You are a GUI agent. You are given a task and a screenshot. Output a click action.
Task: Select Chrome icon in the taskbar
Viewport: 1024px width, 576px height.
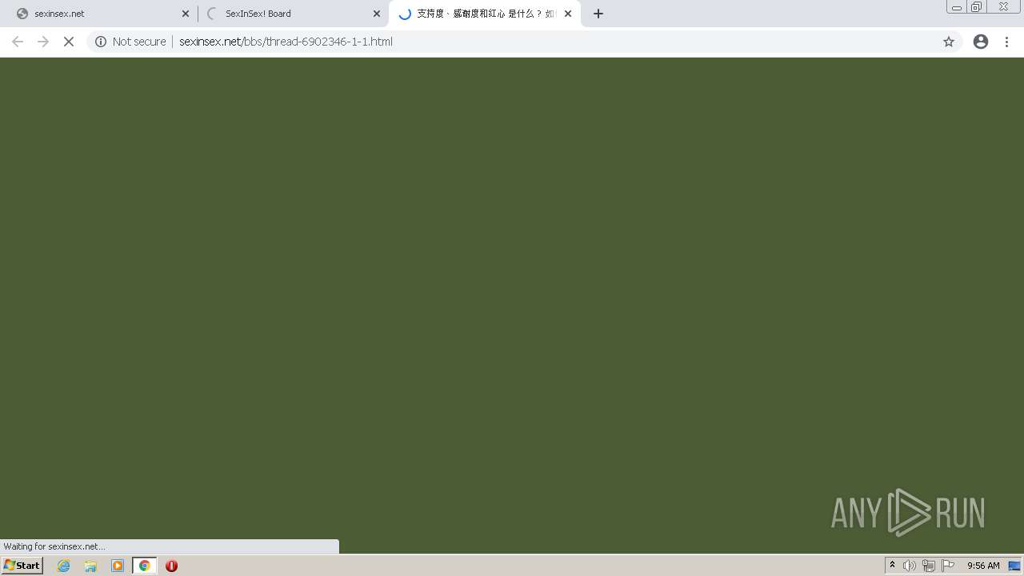144,566
